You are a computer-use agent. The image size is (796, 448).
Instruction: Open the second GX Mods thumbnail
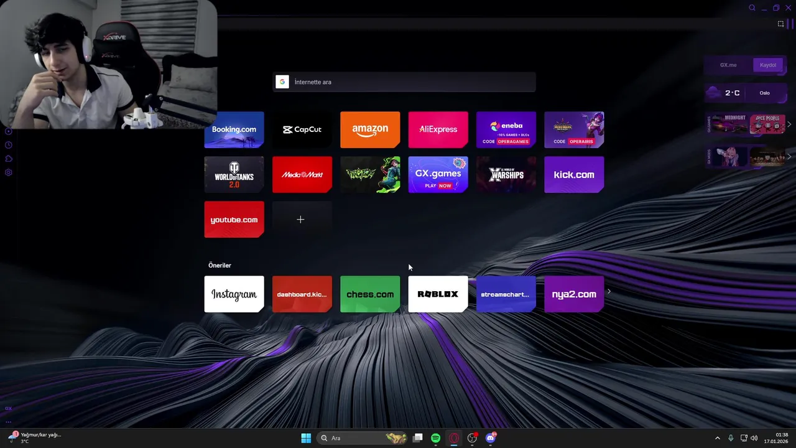(767, 157)
